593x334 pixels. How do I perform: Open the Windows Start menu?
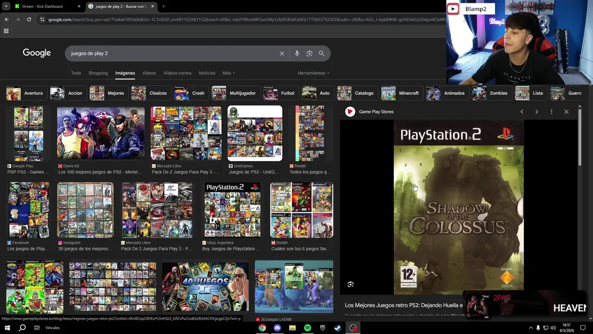point(7,328)
